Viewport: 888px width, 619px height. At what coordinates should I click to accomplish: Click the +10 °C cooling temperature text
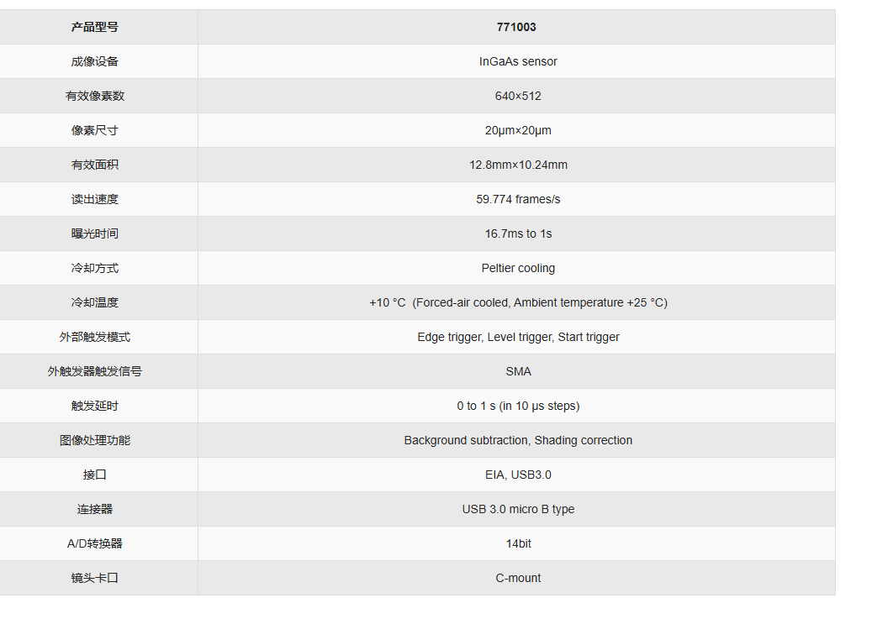click(388, 302)
